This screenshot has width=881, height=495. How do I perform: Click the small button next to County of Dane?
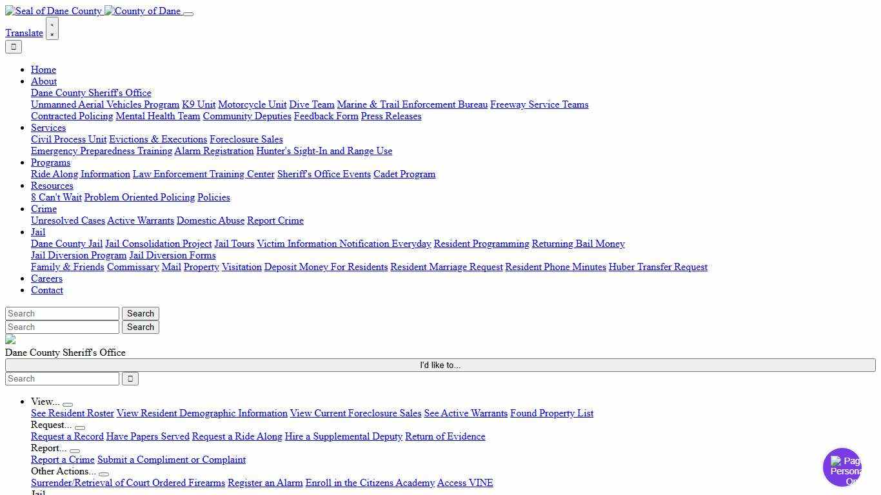point(188,14)
